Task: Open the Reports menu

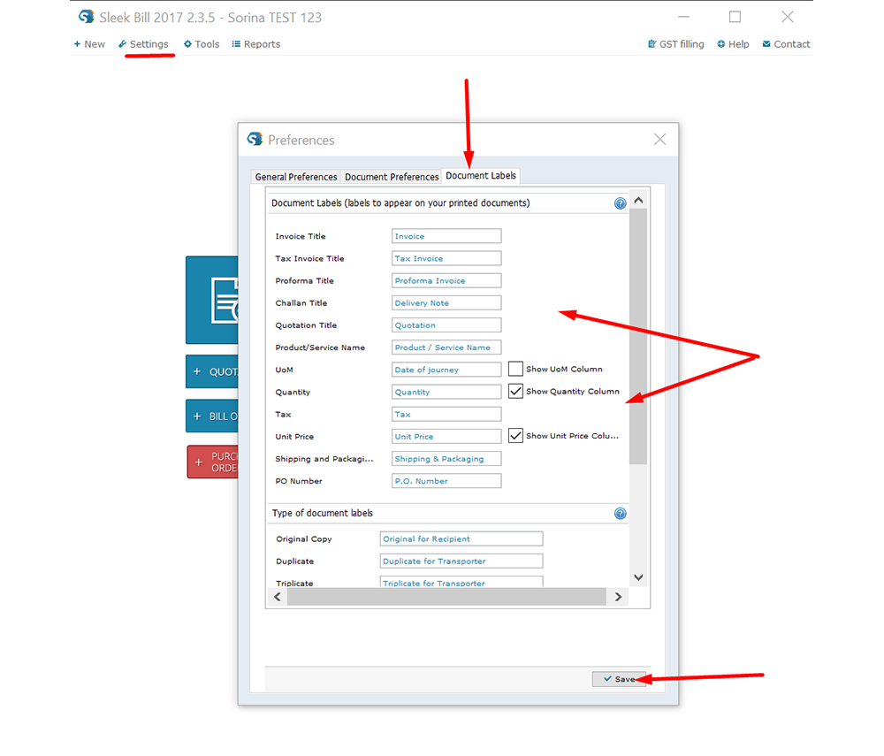Action: 256,44
